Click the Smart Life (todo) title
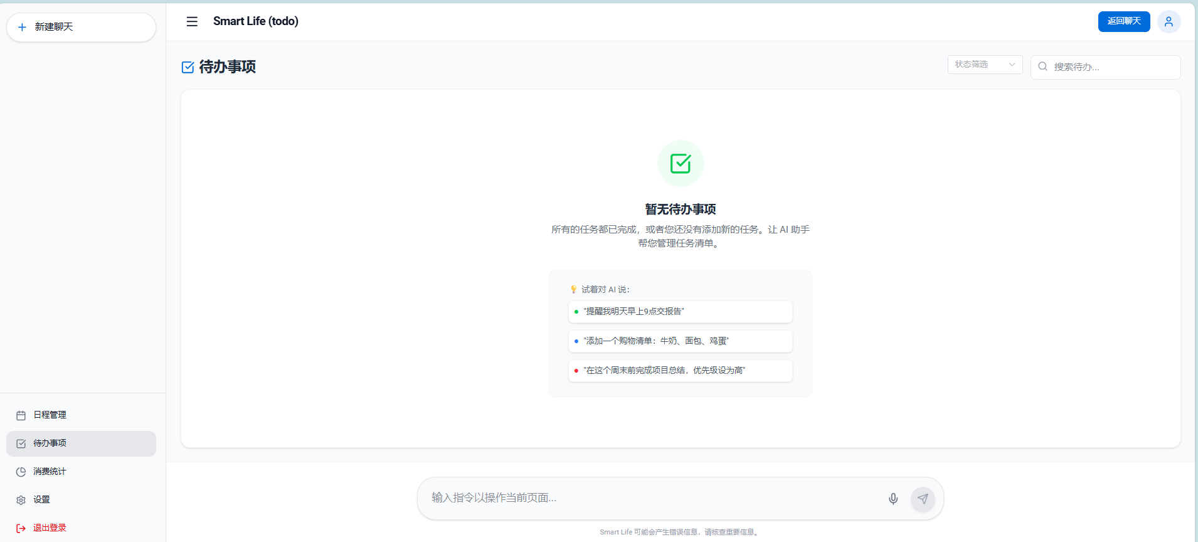The image size is (1198, 542). [x=256, y=21]
